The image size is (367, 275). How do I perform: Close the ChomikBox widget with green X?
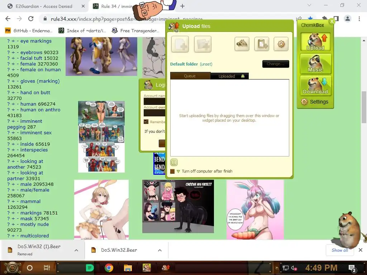(x=332, y=21)
